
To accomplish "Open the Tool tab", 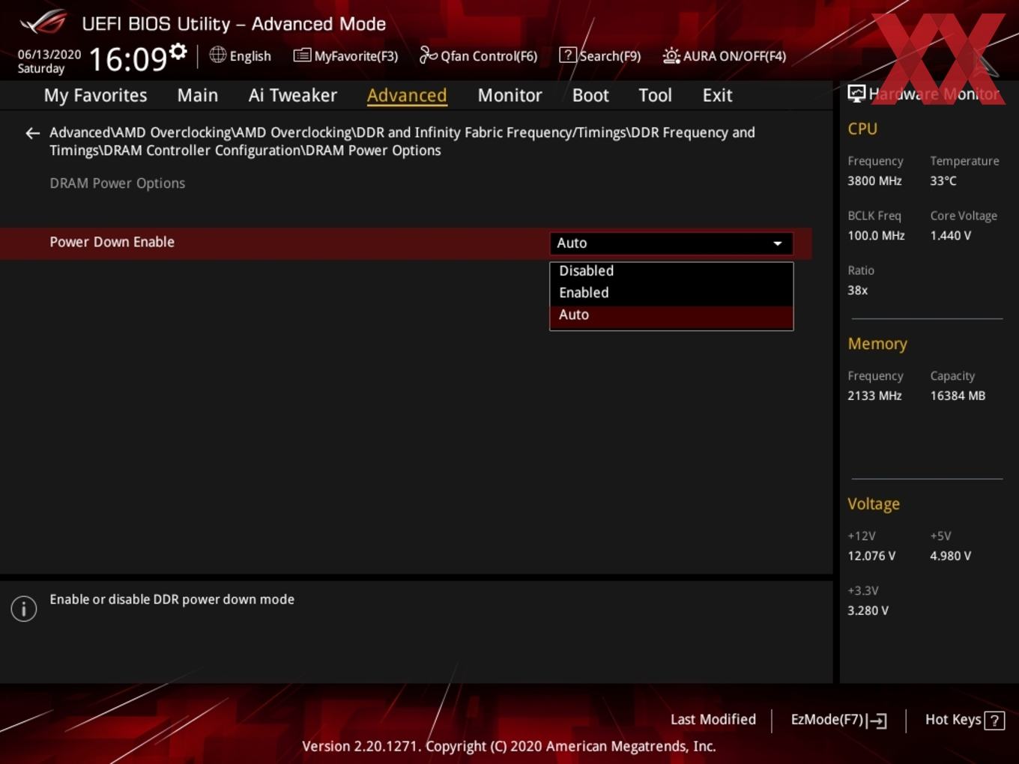I will point(655,95).
